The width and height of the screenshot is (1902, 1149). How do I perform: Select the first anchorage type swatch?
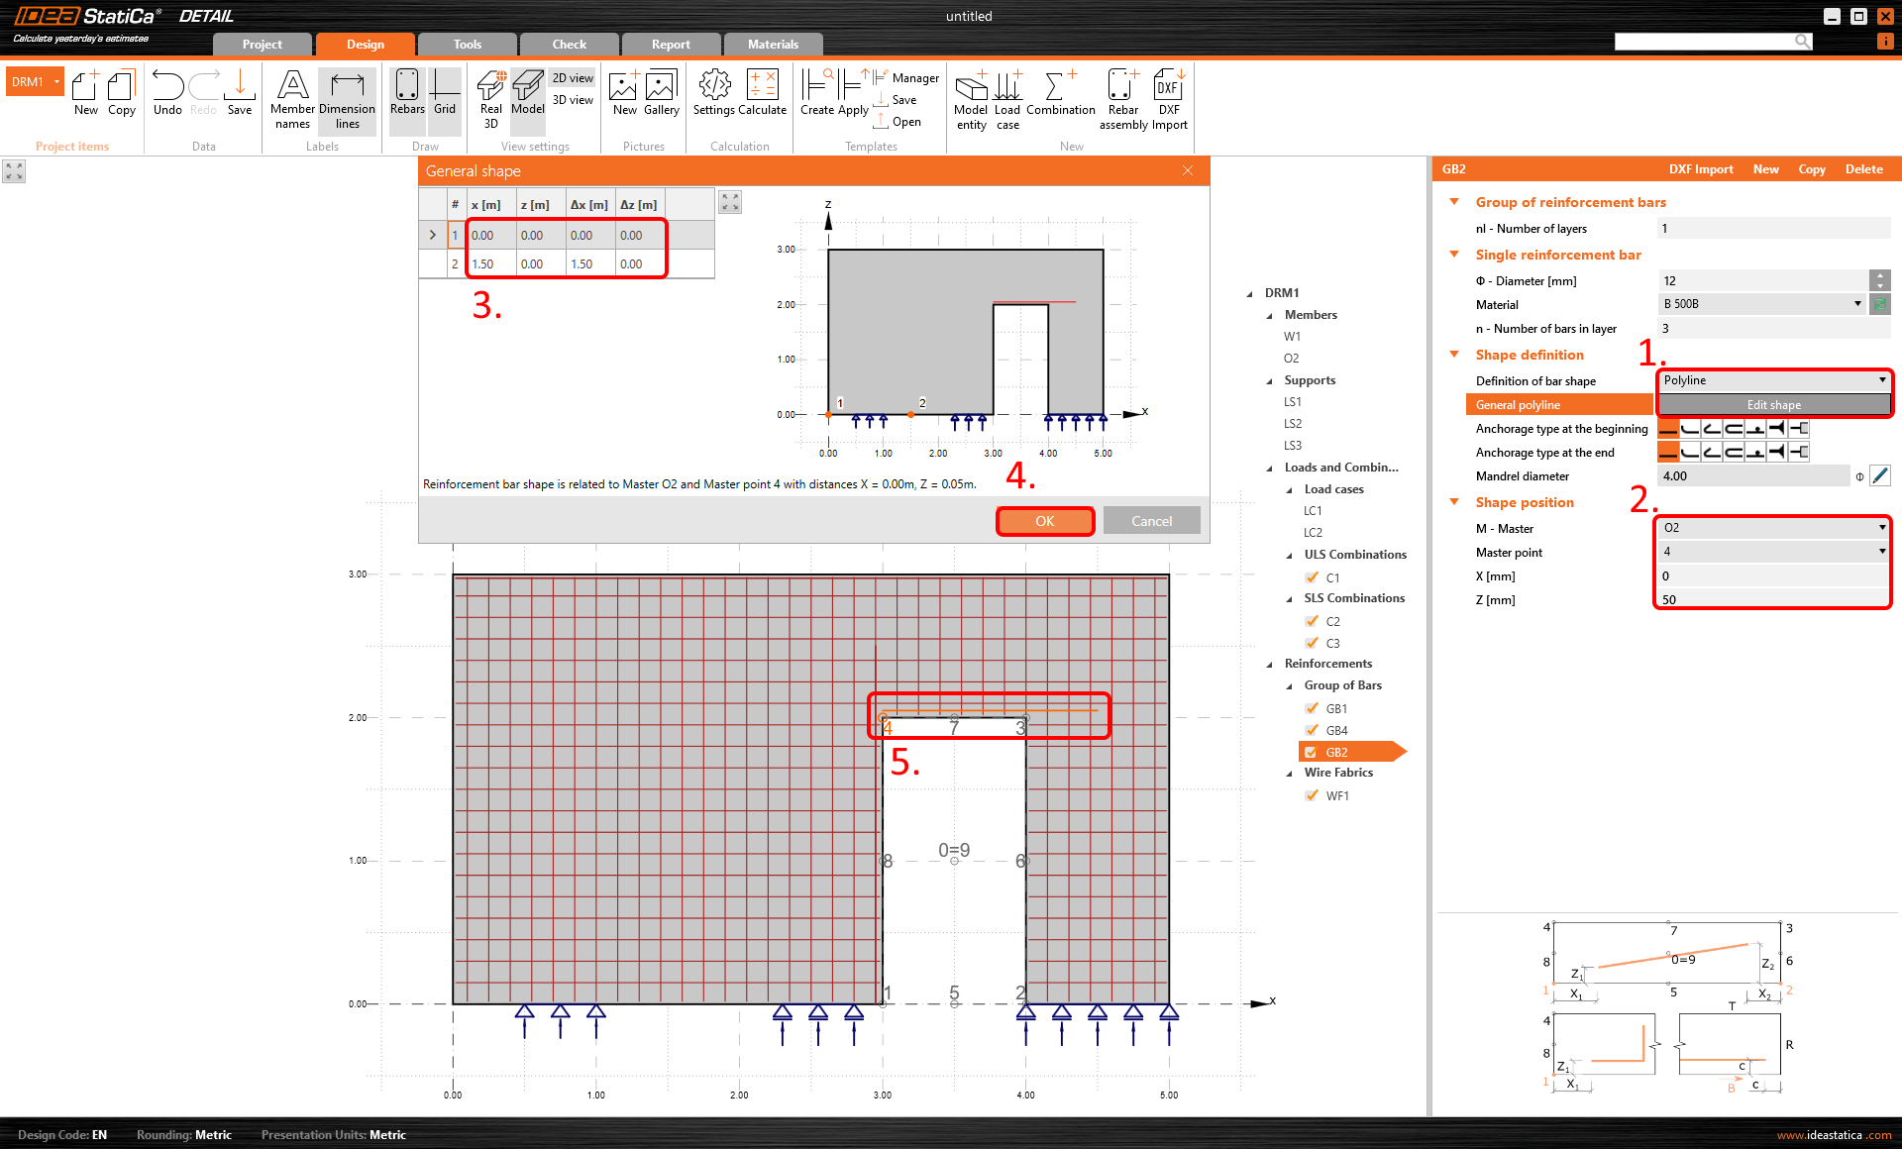tap(1667, 428)
